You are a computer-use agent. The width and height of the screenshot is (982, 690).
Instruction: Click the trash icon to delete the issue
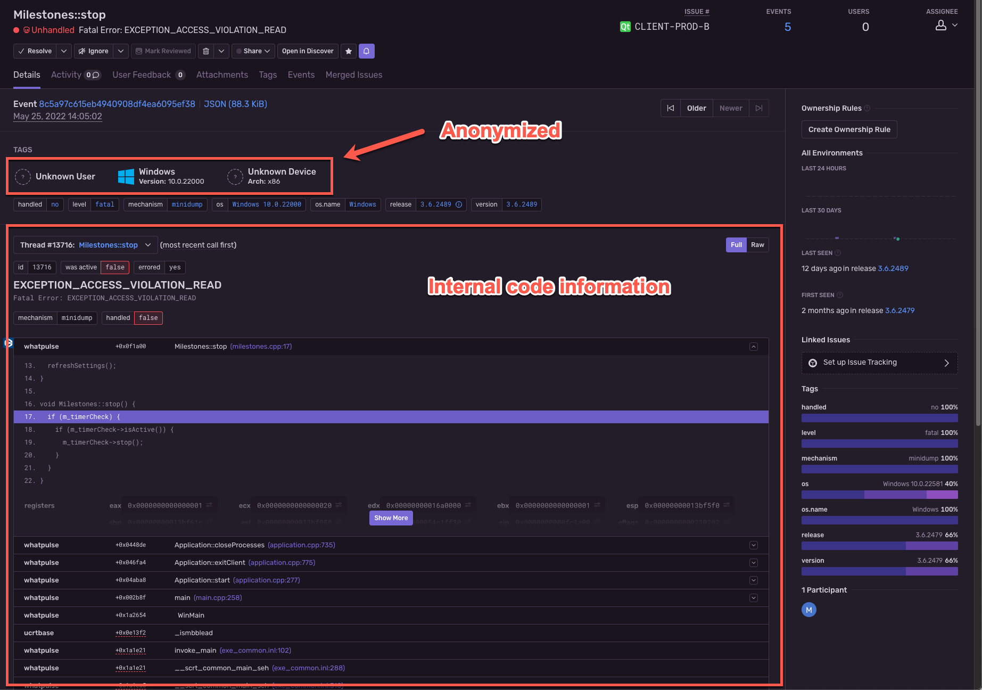207,51
